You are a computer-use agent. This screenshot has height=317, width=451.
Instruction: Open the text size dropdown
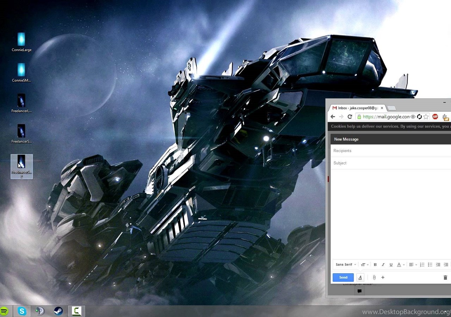click(x=365, y=265)
